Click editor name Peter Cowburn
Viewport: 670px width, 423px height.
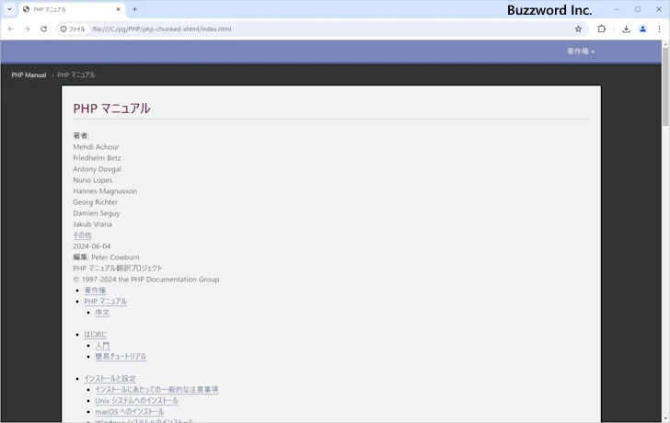(x=115, y=257)
